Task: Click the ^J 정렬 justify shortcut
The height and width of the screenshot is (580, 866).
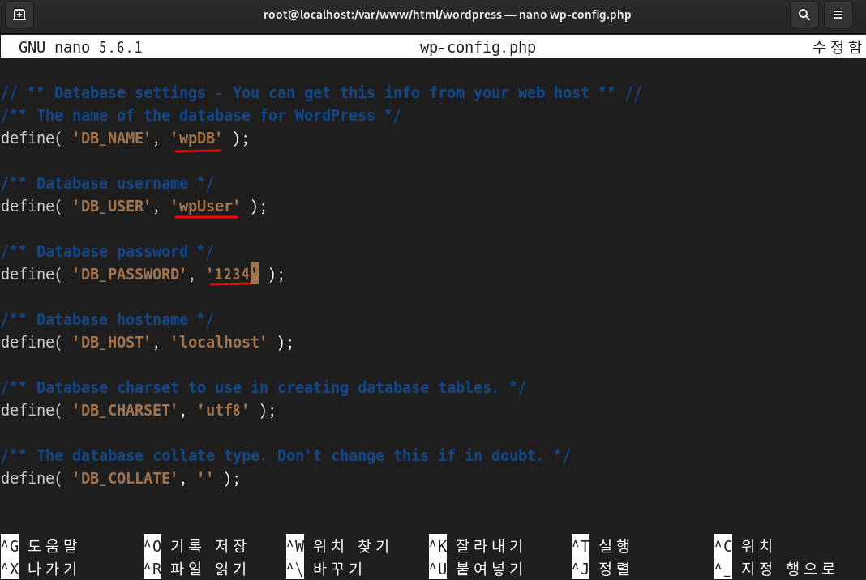Action: tap(601, 569)
